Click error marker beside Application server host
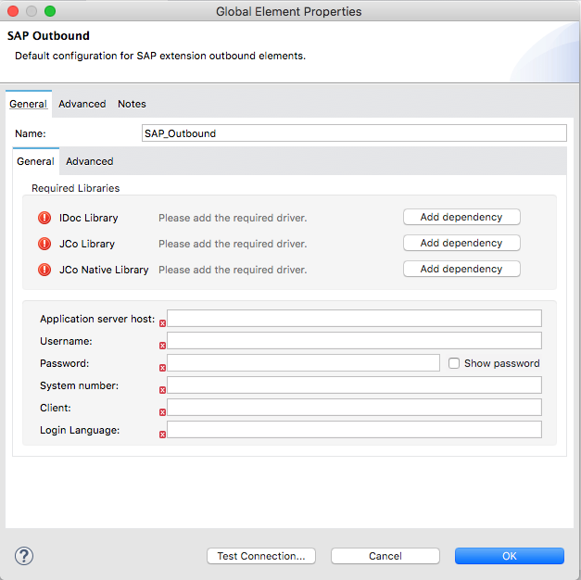Screen dimensions: 581x580 163,323
